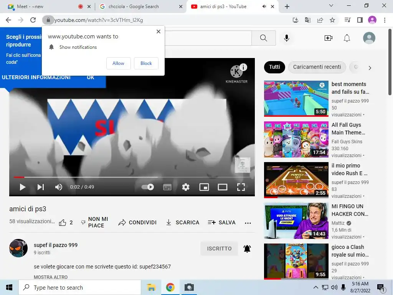Screen dimensions: 393x295
Task: Toggle the Chrome side panel
Action: 360,20
